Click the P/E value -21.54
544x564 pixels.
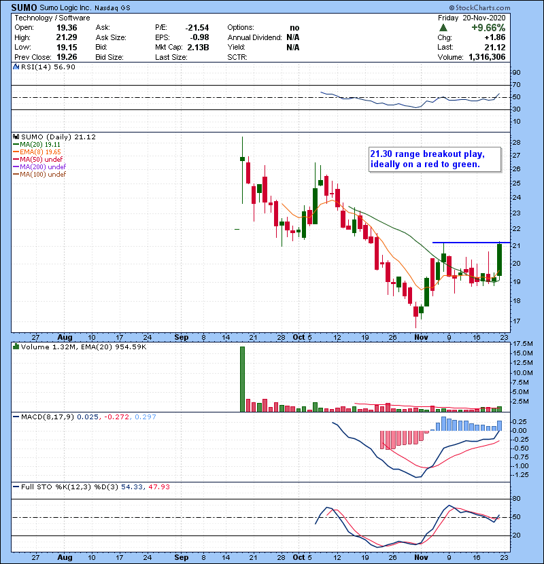[197, 28]
